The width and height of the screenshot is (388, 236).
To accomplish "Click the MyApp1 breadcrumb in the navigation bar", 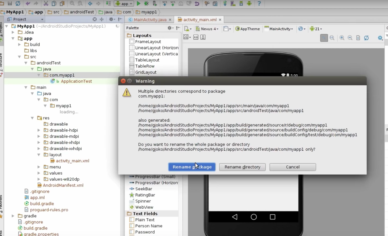I will tap(12, 12).
